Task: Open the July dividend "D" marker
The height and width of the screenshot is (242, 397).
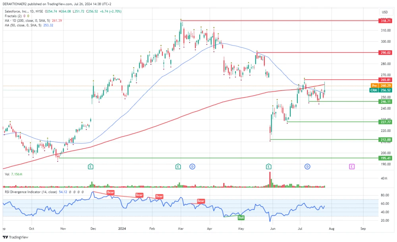Action: 307,166
